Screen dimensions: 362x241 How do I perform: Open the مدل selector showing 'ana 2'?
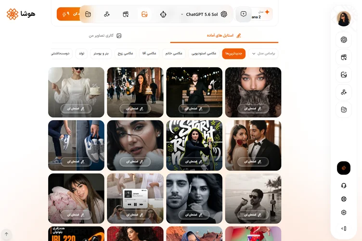[x=261, y=14]
